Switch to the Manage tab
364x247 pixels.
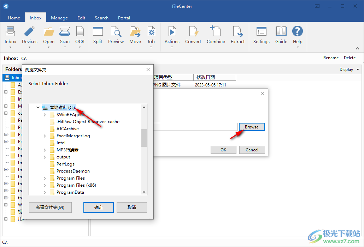pos(59,18)
